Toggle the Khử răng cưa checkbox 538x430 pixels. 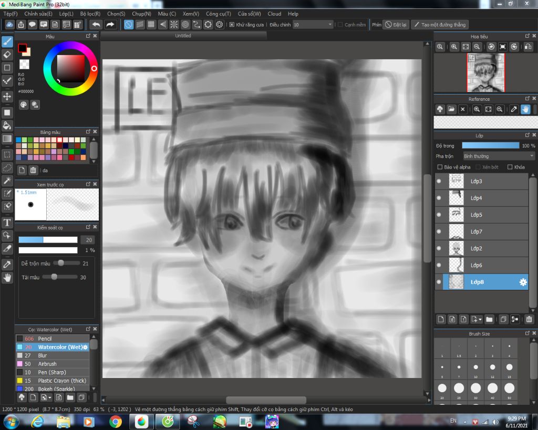[x=232, y=25]
